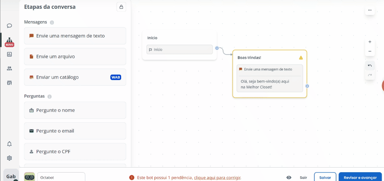
Task: Open the bot flow icon marked NOVO
Action: coord(9,41)
